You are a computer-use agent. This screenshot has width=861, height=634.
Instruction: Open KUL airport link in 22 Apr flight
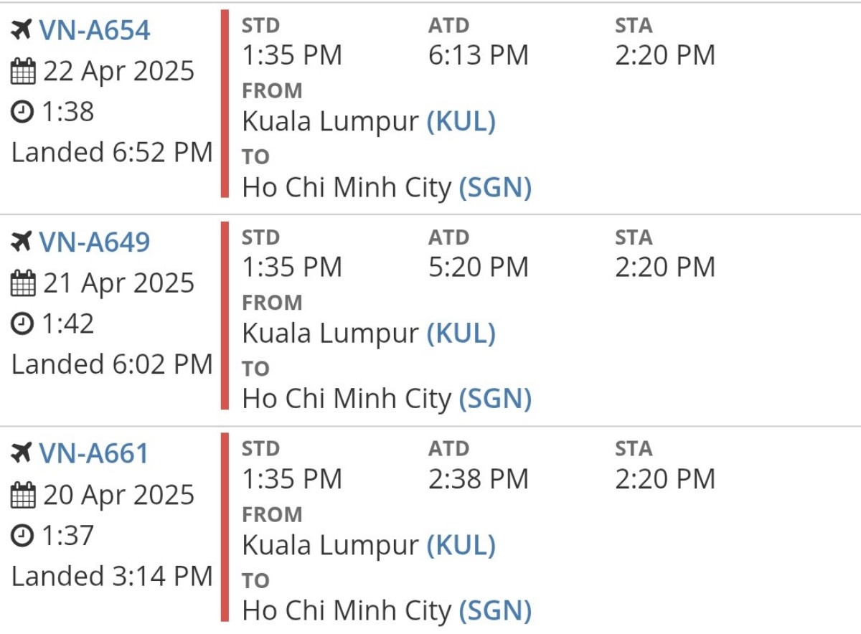[461, 121]
